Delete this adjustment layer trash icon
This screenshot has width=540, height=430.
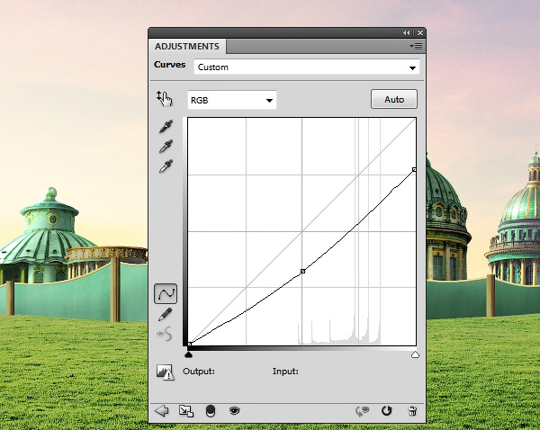412,411
